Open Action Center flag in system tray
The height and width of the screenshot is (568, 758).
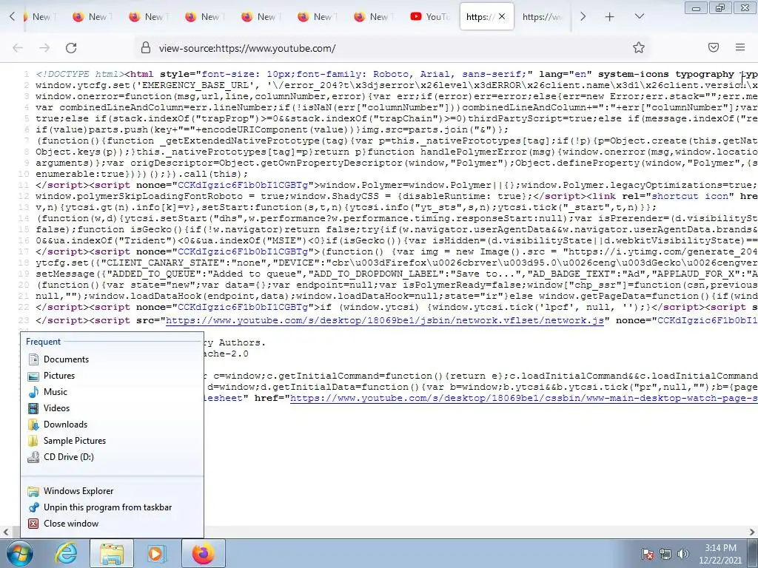648,554
